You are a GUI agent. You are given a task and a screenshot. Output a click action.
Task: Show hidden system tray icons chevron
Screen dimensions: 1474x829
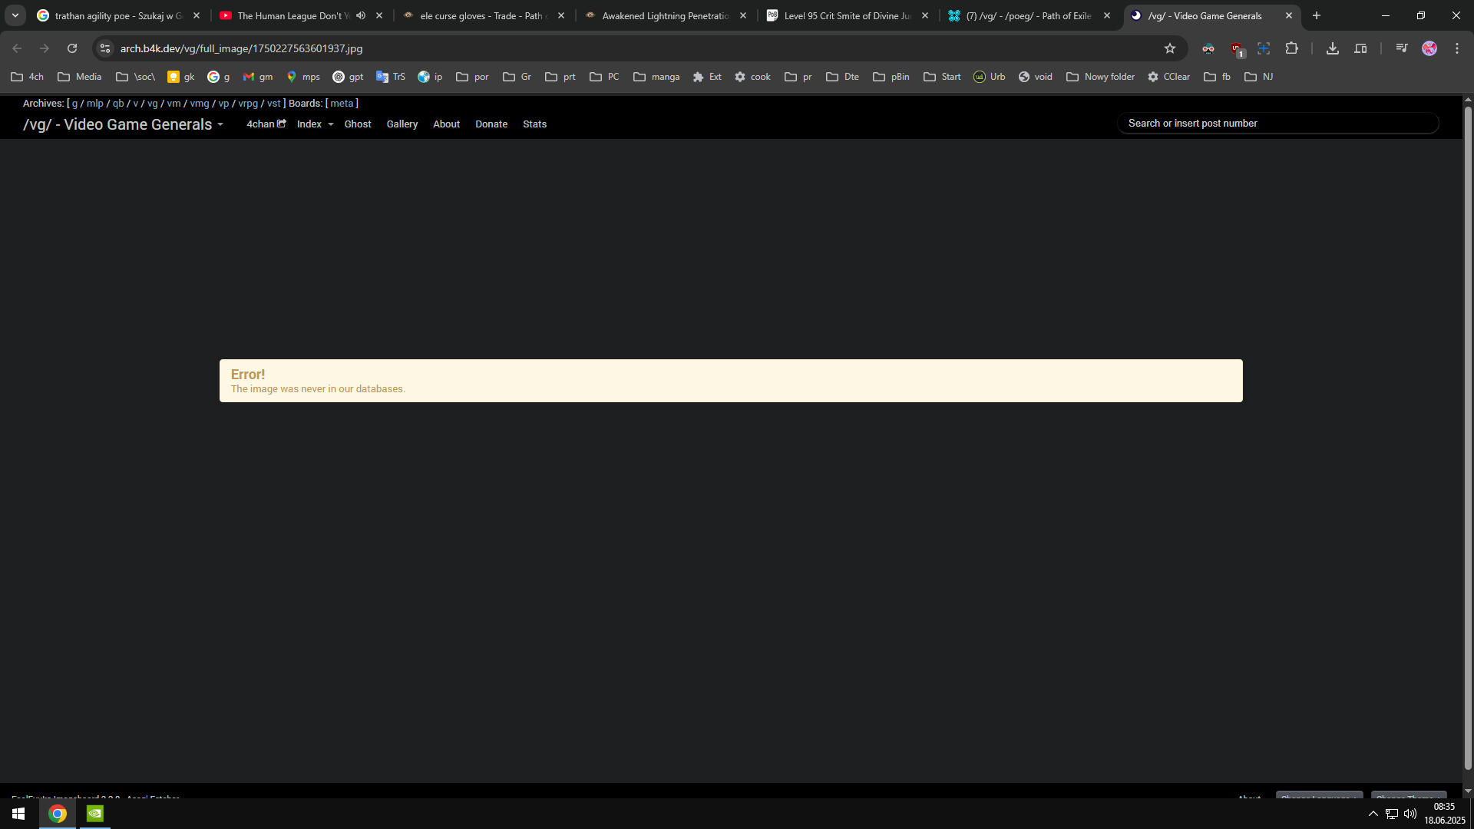(1373, 814)
